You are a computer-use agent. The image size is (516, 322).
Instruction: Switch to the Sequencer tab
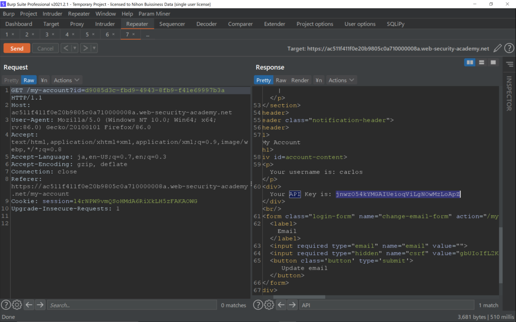coord(172,24)
